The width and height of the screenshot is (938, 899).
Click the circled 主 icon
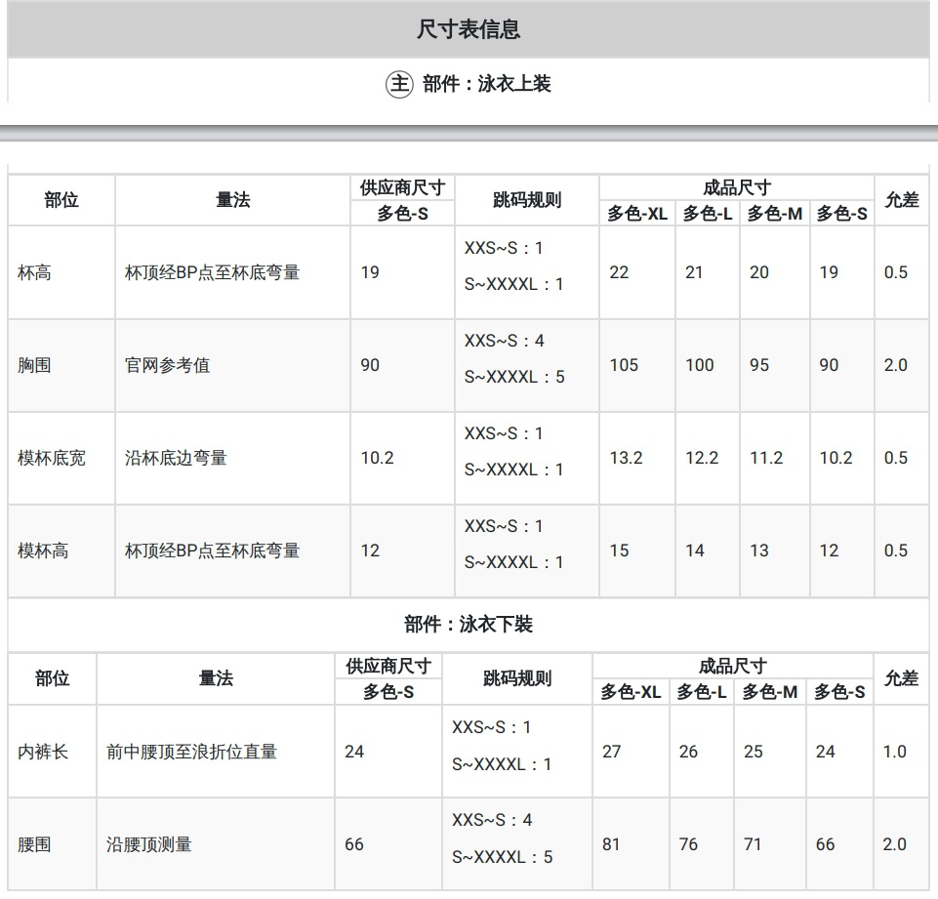coord(399,84)
